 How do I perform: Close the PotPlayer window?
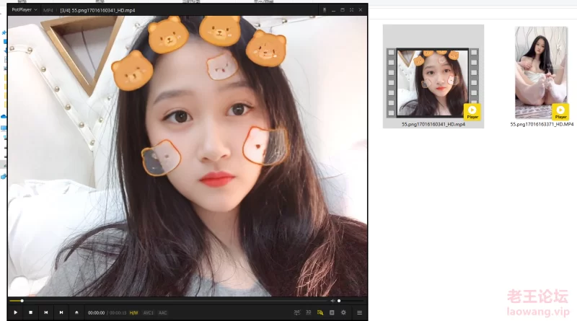tap(361, 10)
